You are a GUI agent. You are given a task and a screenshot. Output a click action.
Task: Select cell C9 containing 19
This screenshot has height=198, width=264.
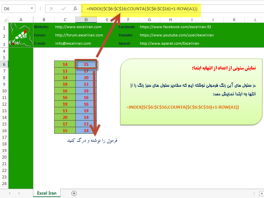tap(65, 84)
